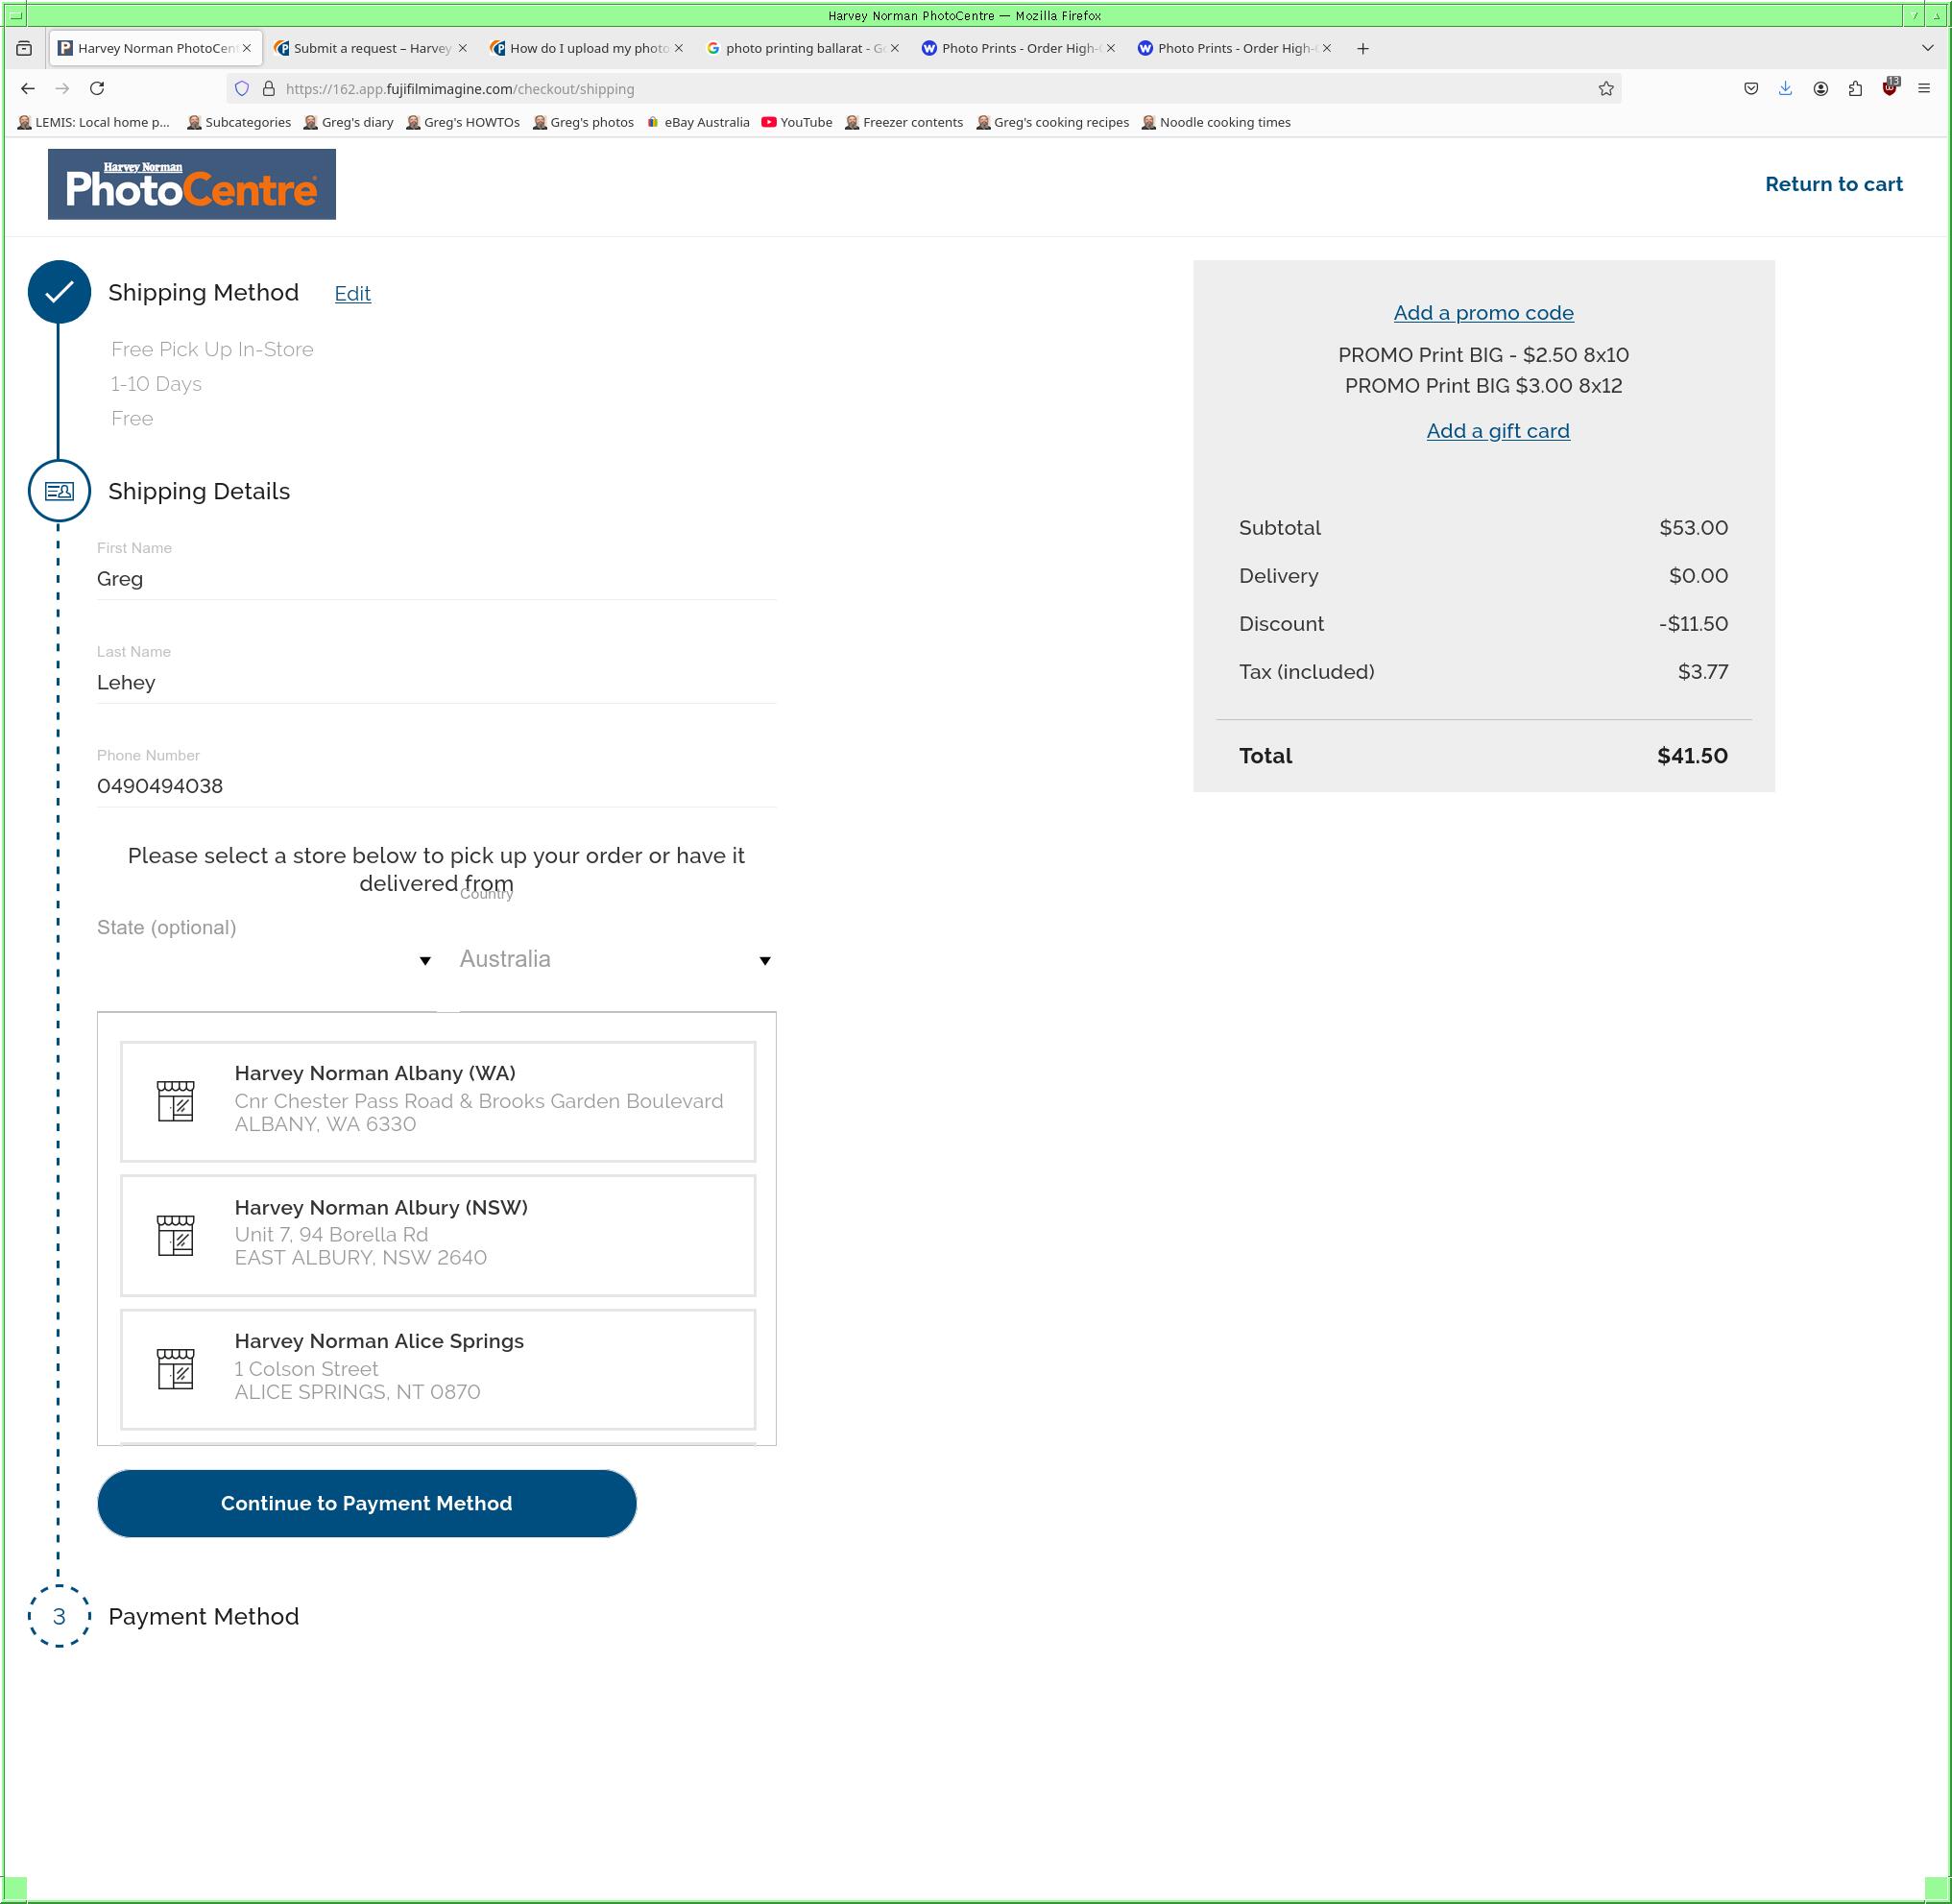Open Greg's cooking recipes bookmark
Image resolution: width=1952 pixels, height=1904 pixels.
pyautogui.click(x=1053, y=122)
